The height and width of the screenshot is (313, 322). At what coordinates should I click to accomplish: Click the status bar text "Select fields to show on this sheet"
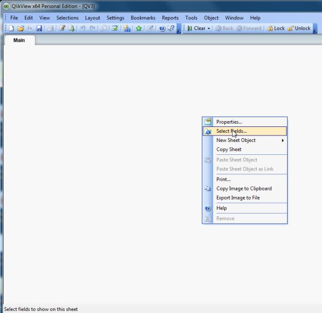41,309
